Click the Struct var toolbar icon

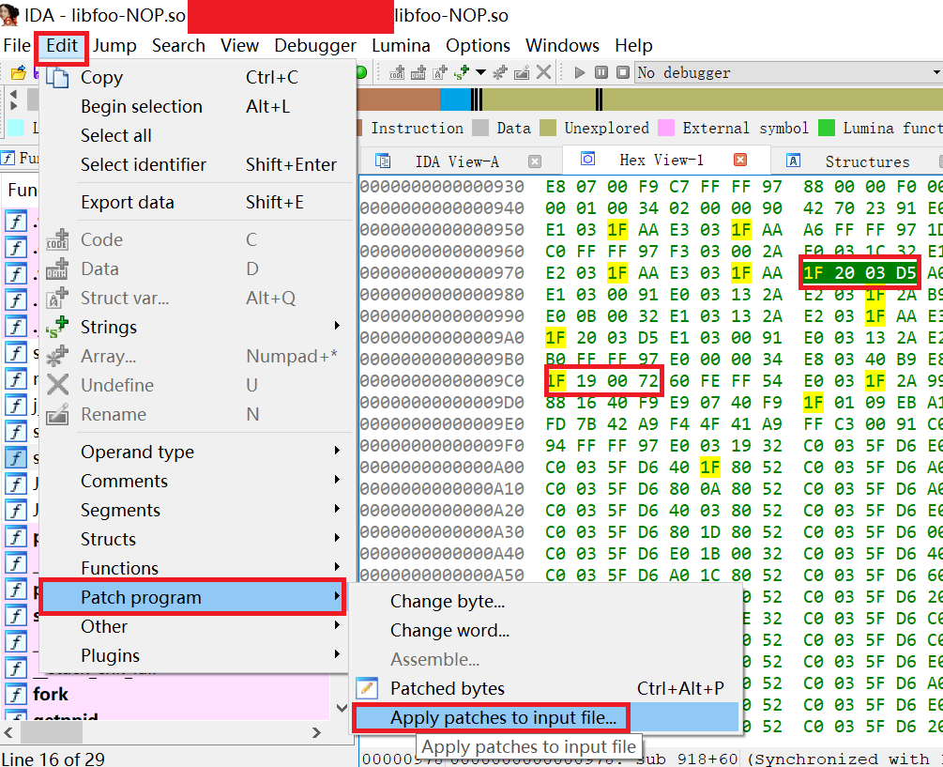point(440,73)
